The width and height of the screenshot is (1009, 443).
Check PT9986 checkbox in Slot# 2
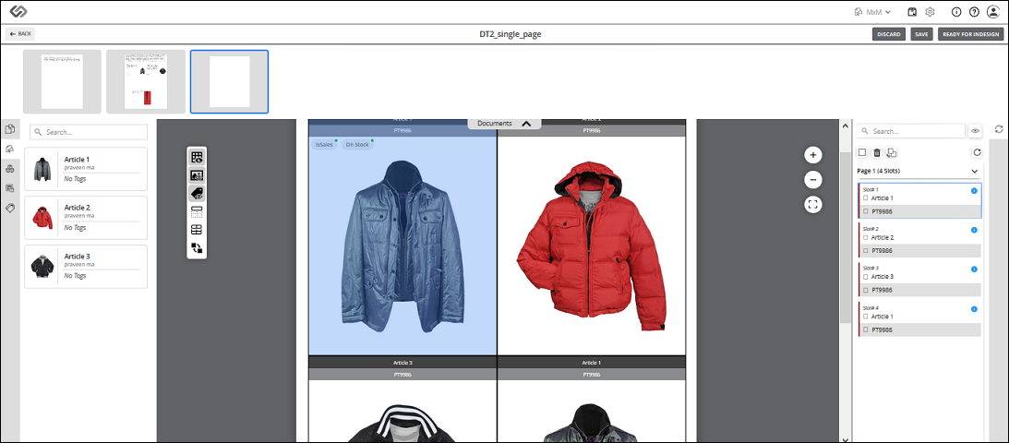coord(866,251)
